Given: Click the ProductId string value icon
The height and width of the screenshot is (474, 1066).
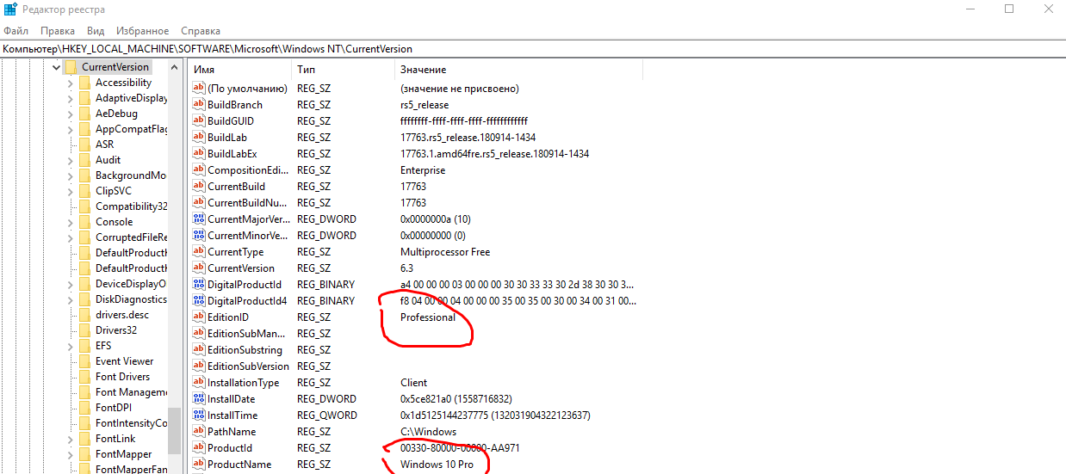Looking at the screenshot, I should tap(199, 448).
